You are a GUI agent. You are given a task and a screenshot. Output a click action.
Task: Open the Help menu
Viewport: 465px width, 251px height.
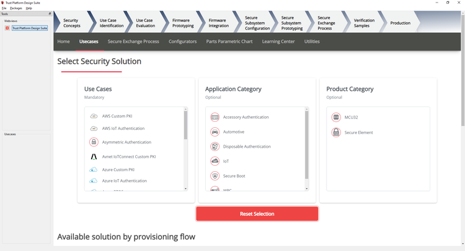coord(29,8)
